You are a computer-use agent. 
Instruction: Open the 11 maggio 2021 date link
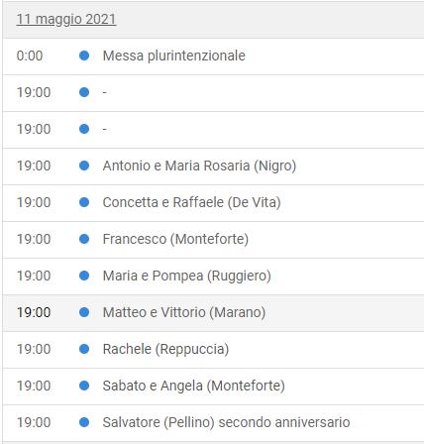pyautogui.click(x=66, y=19)
